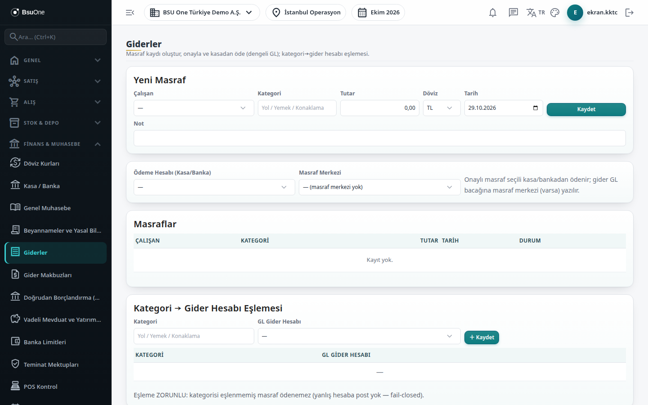This screenshot has width=648, height=405.
Task: Expand the SATIŞ menu section
Action: pyautogui.click(x=56, y=81)
